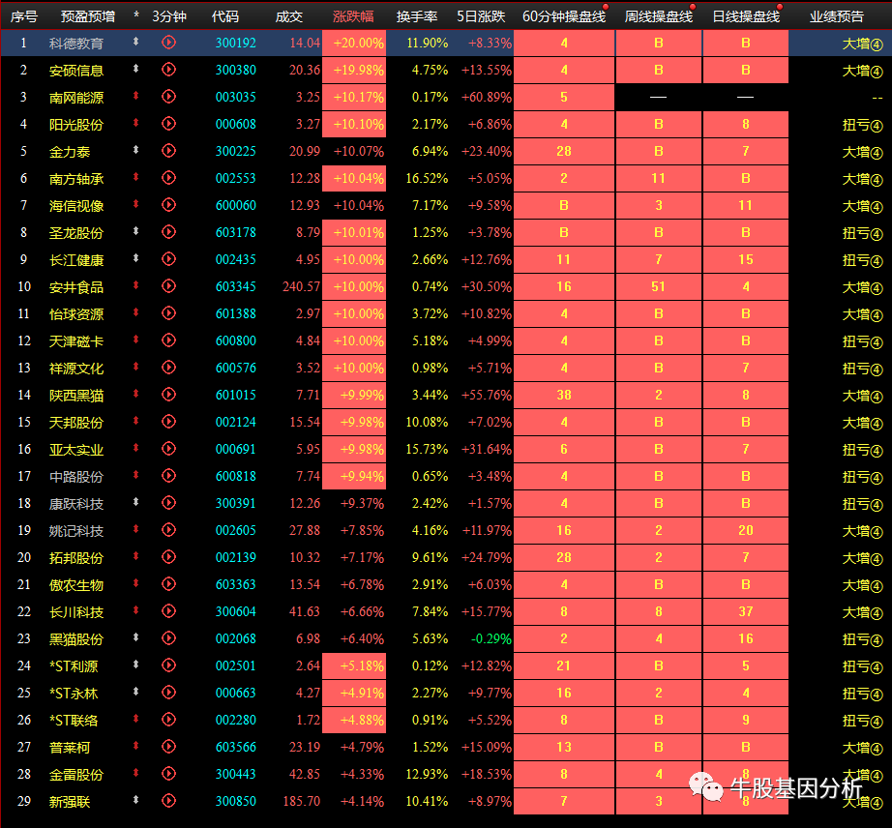Sort by 预盈预增 column header
The image size is (892, 828).
point(88,16)
